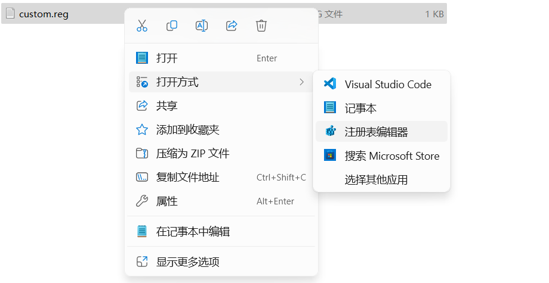The image size is (549, 283).
Task: Click the Delete trash can icon
Action: click(261, 26)
